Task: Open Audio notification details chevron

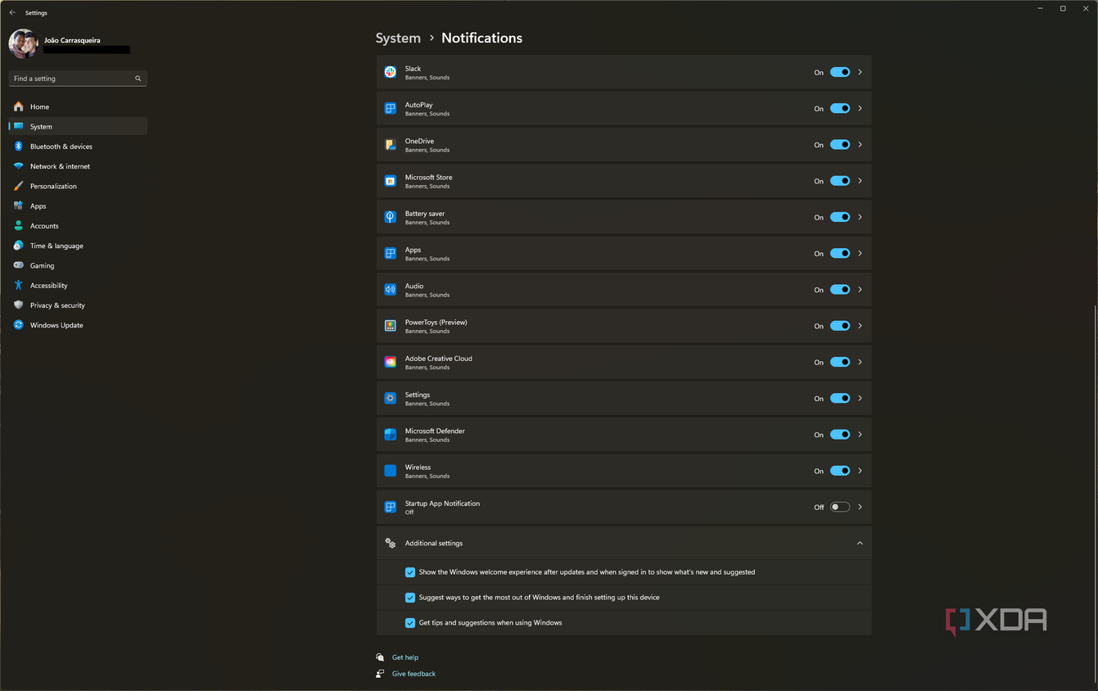Action: [860, 290]
